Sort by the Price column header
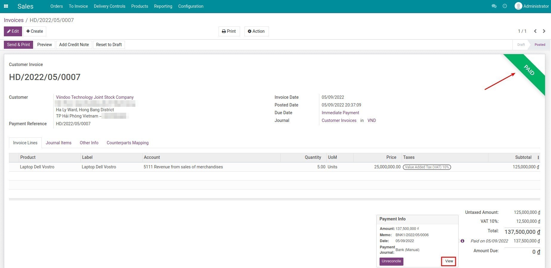551x268 pixels. (x=377, y=158)
